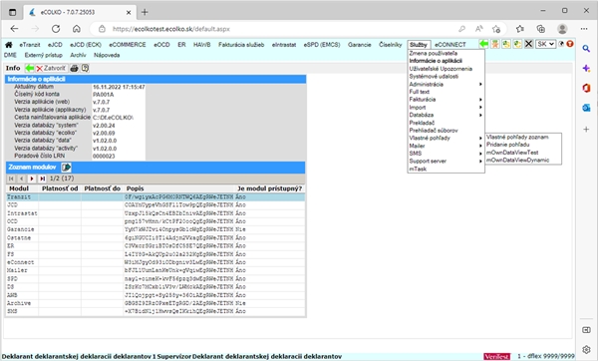Expand Fakturácia submenu in Služby
Screen dimensions: 598x361
tap(446, 99)
